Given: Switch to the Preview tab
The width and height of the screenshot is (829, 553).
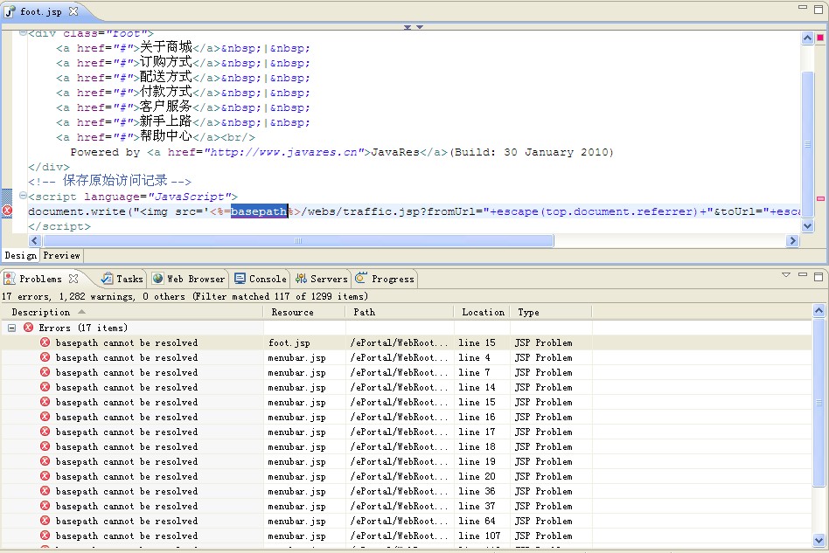Looking at the screenshot, I should (61, 256).
